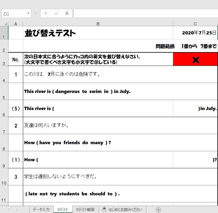Open the Name Box dropdown arrow

pyautogui.click(x=28, y=13)
